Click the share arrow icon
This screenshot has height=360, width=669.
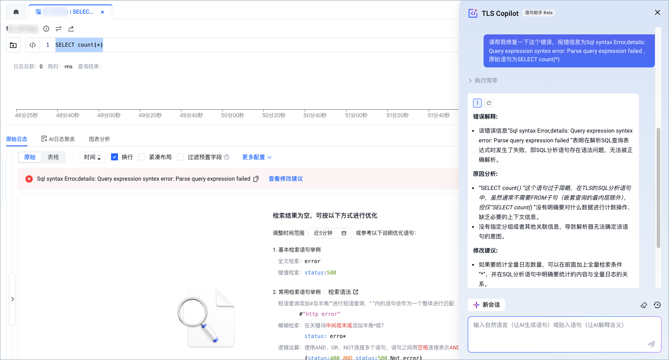(x=71, y=29)
